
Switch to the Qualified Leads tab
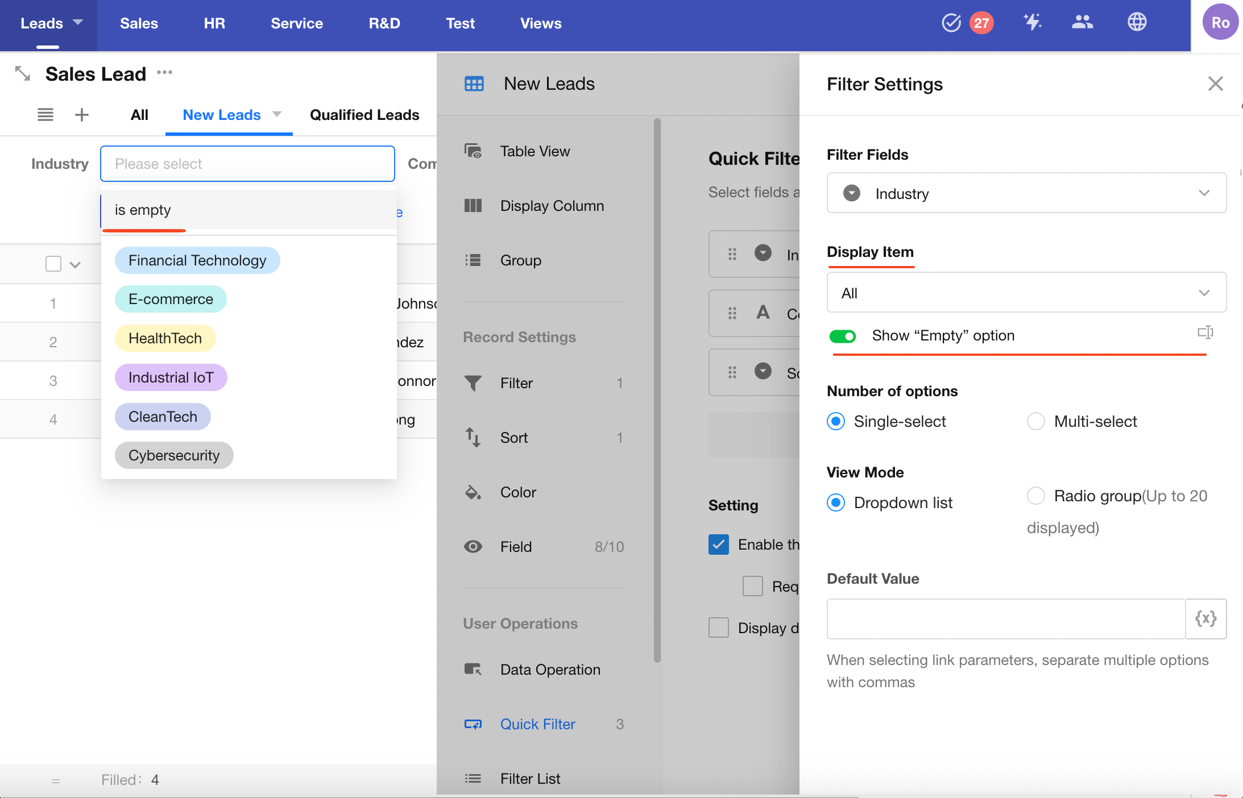pos(364,115)
